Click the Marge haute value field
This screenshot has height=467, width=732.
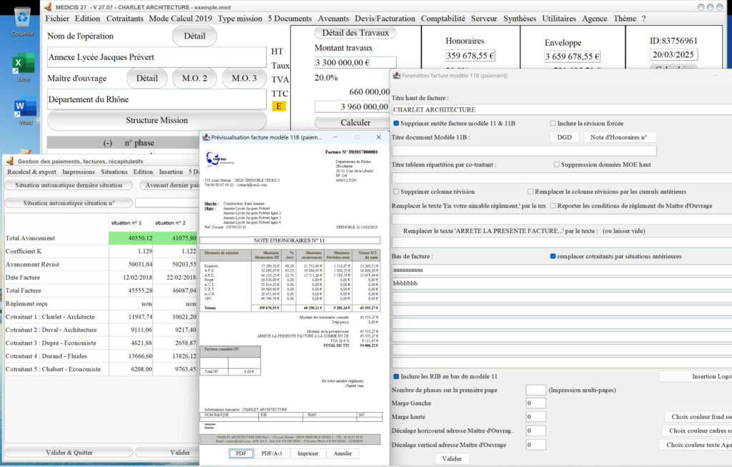[x=536, y=416]
